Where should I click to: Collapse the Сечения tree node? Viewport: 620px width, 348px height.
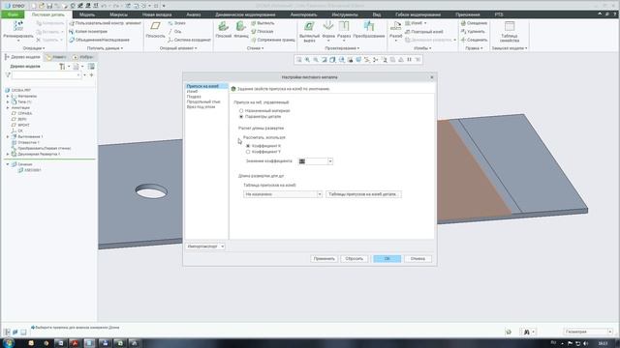[8, 164]
